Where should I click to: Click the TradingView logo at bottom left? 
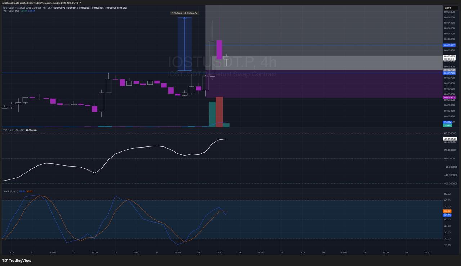[17, 261]
